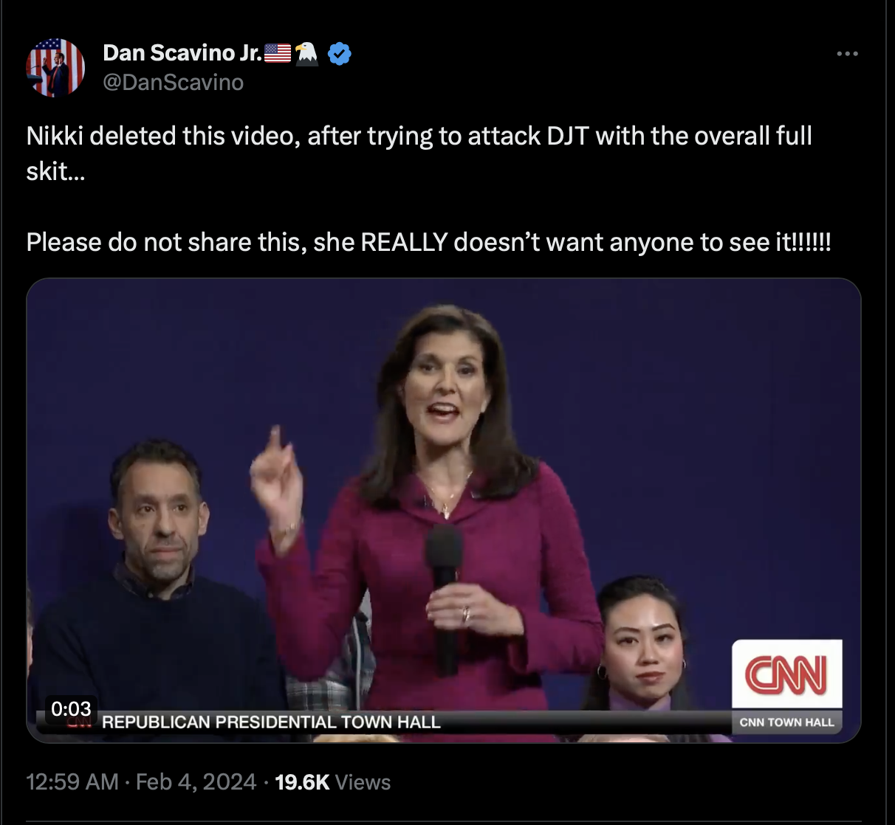Click the word Views beside the count
Viewport: 895px width, 825px height.
click(x=363, y=782)
